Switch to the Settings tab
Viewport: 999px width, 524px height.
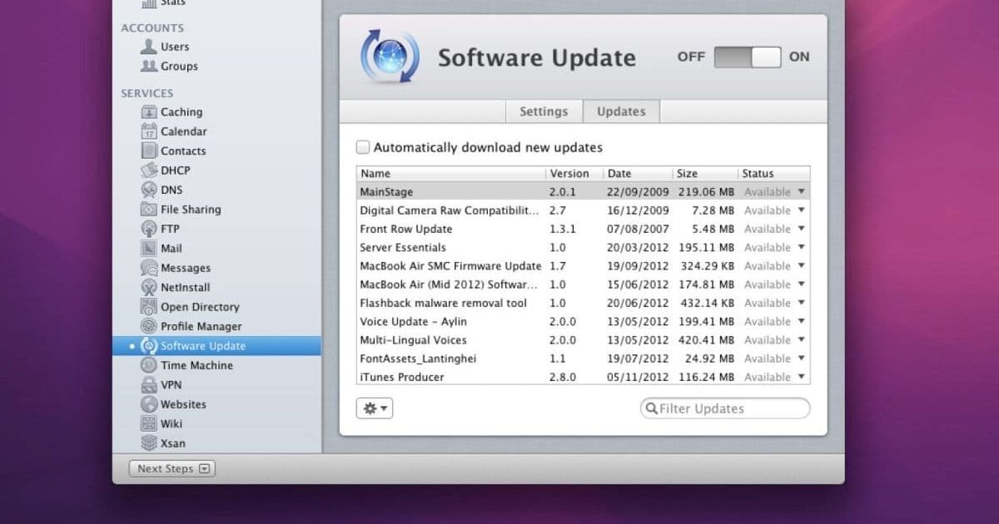pyautogui.click(x=544, y=111)
